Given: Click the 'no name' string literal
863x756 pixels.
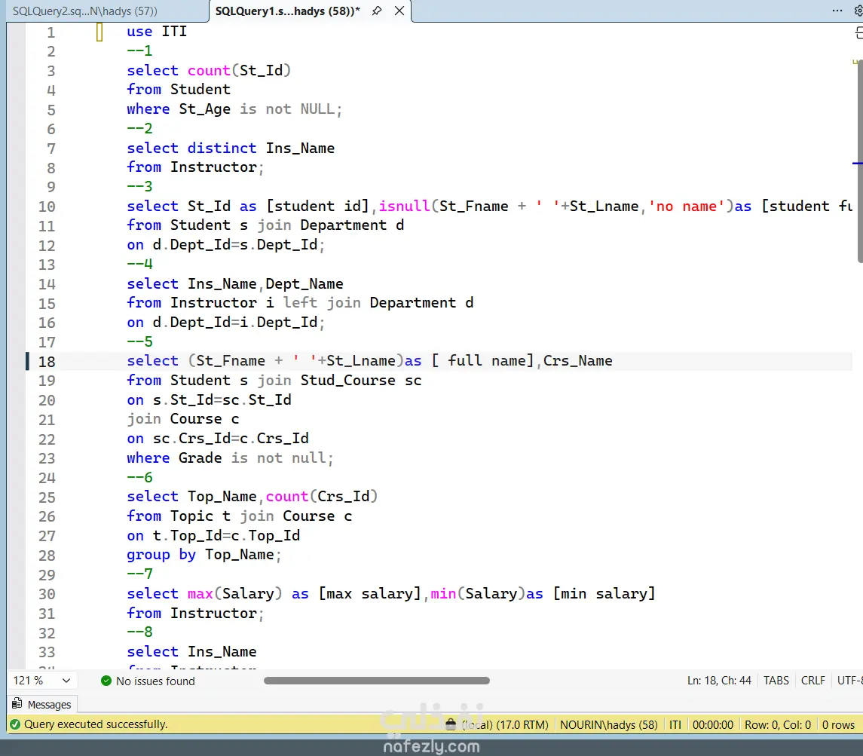Looking at the screenshot, I should point(687,206).
